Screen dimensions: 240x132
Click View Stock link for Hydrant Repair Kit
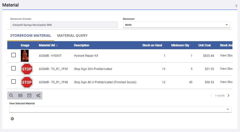tap(226, 55)
